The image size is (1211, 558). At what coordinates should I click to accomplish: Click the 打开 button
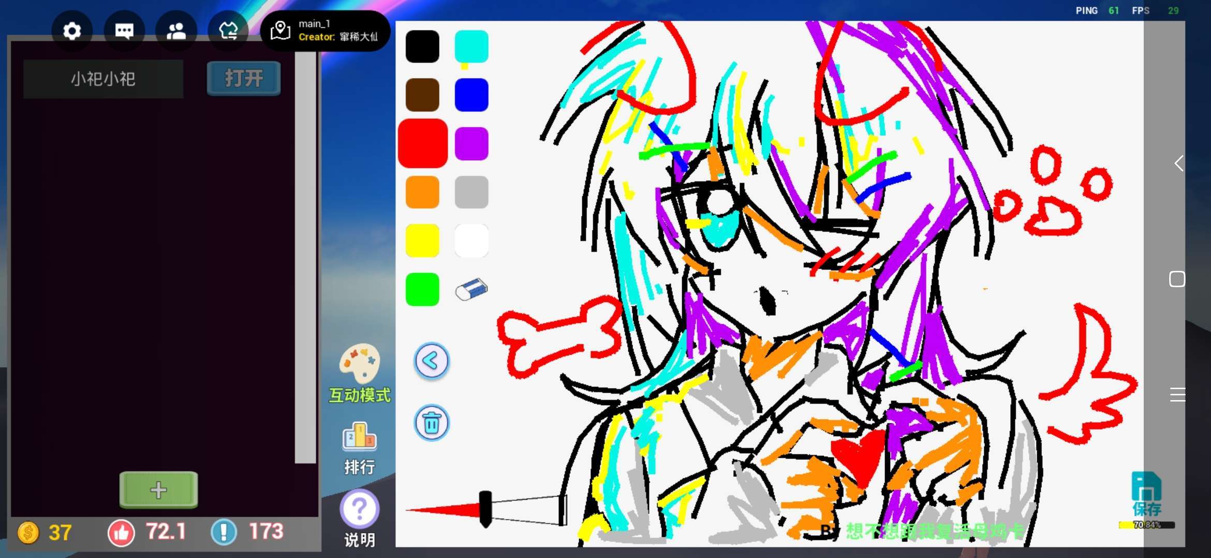pos(244,79)
